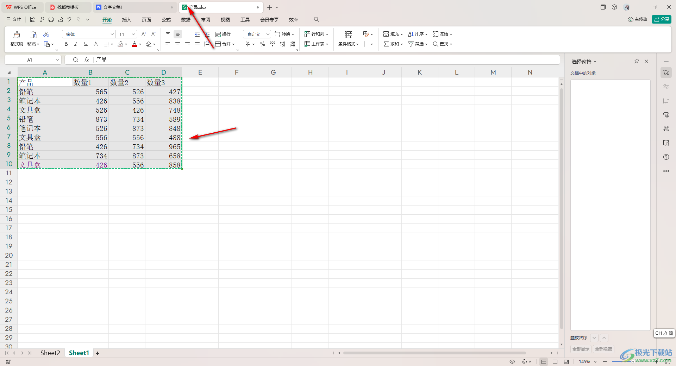
Task: Increase font size with the A+ icon
Action: pyautogui.click(x=144, y=34)
